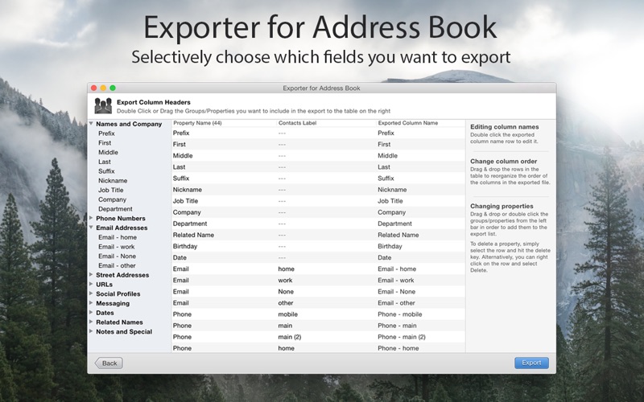Viewport: 644px width, 402px height.
Task: Click exported name 'Email - work' cell
Action: (x=396, y=280)
